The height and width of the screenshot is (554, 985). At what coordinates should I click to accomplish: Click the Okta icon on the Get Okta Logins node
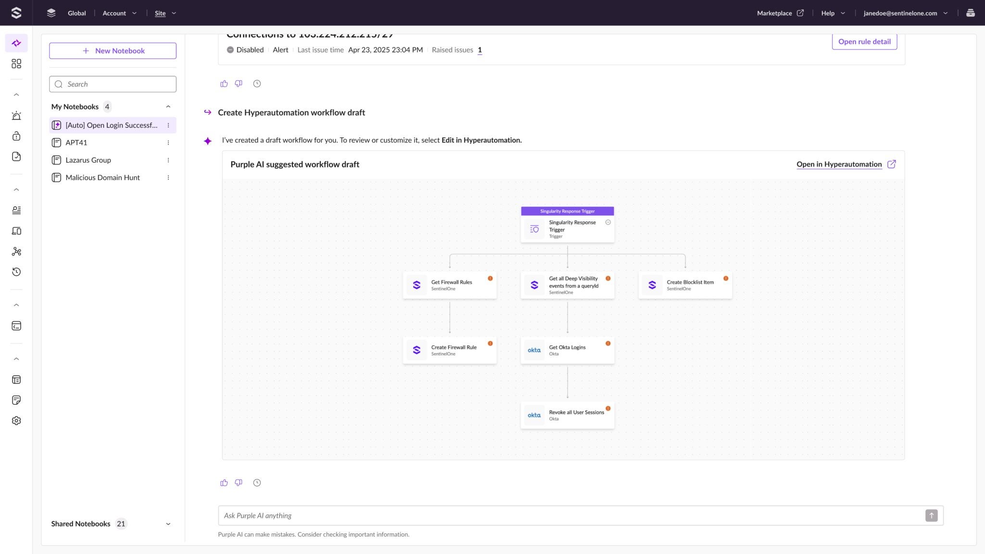[x=534, y=350]
